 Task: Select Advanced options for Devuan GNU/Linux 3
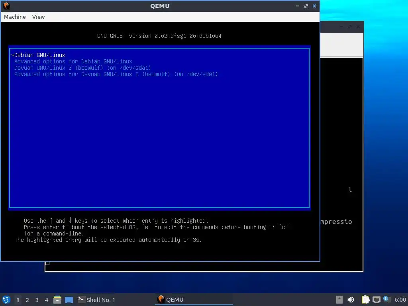point(116,74)
